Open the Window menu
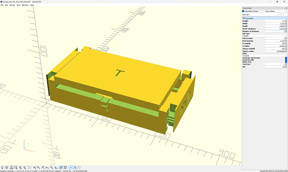Screen dimensions: 288x172 tap(25, 5)
